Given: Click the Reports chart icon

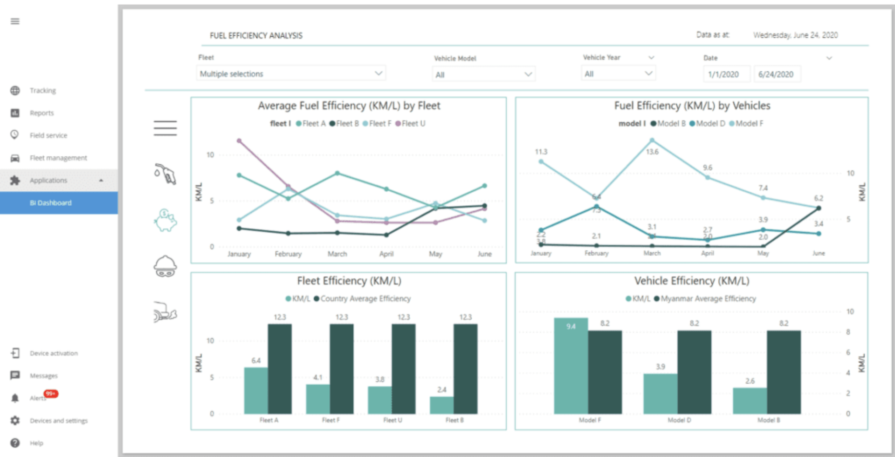Looking at the screenshot, I should 15,113.
